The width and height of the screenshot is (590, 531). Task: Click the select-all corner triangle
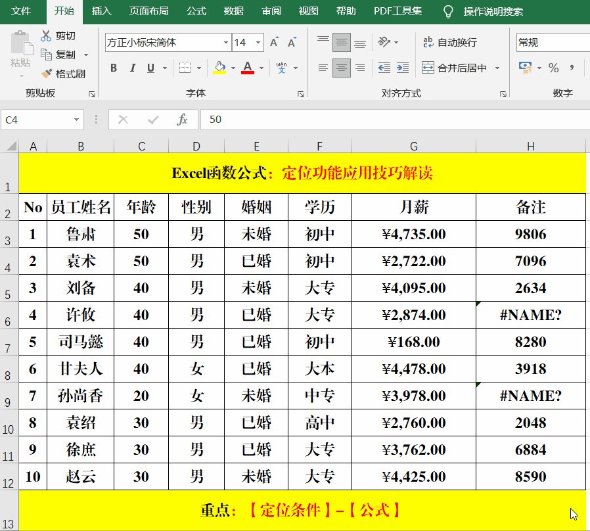tap(12, 146)
